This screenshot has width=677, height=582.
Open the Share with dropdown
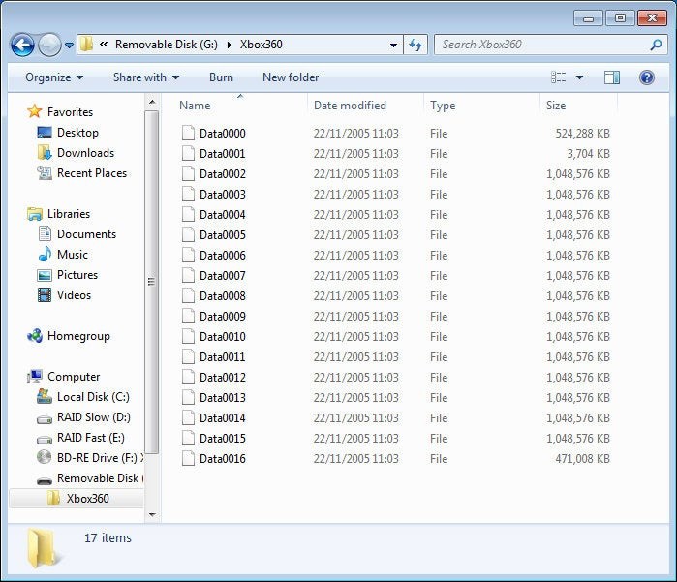pyautogui.click(x=145, y=77)
